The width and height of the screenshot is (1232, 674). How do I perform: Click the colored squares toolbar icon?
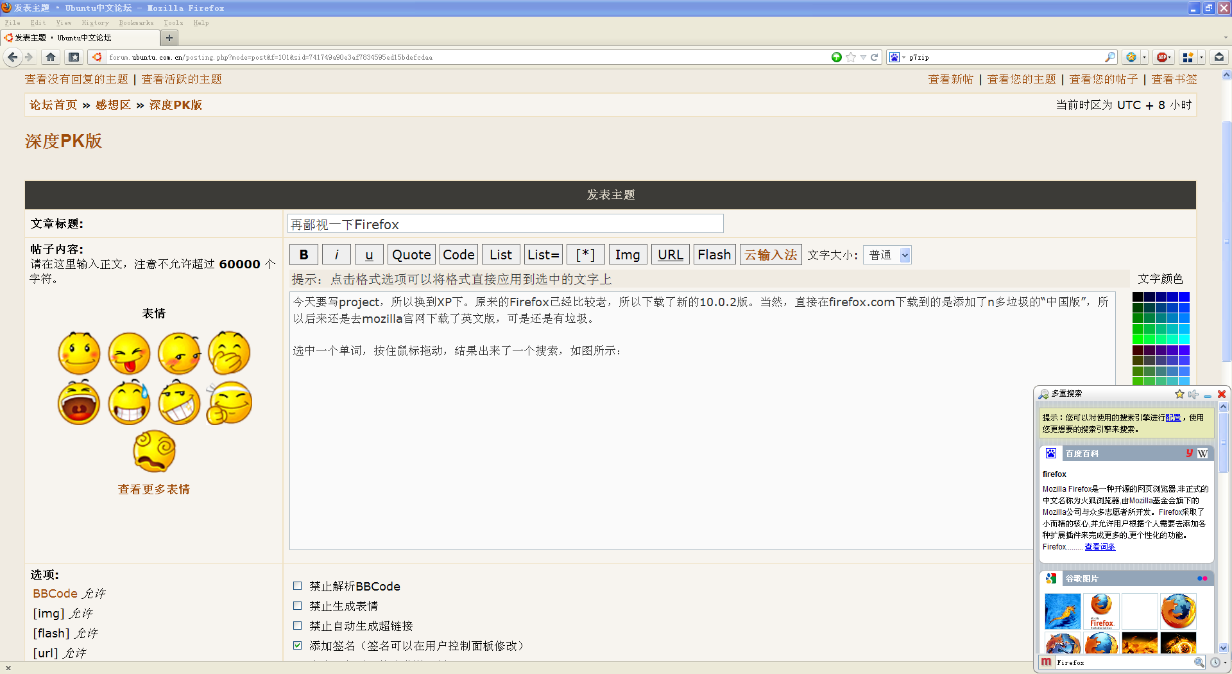(x=1188, y=57)
